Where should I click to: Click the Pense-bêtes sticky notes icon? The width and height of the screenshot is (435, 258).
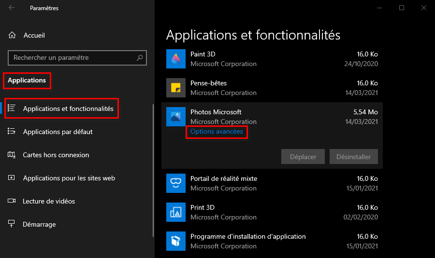point(175,88)
